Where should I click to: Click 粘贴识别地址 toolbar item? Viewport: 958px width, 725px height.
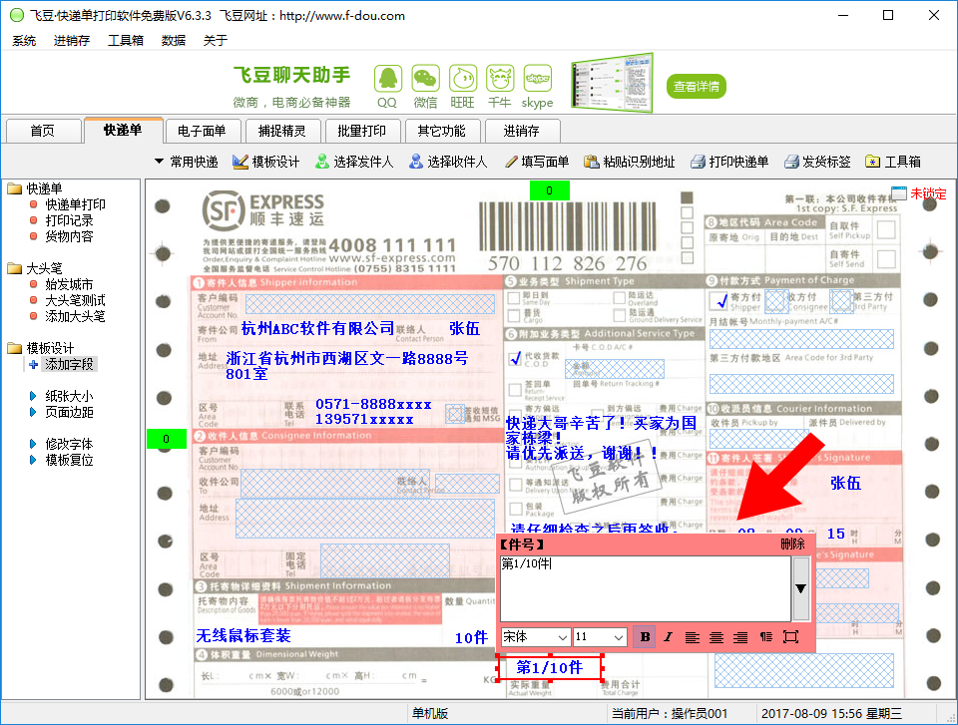630,162
